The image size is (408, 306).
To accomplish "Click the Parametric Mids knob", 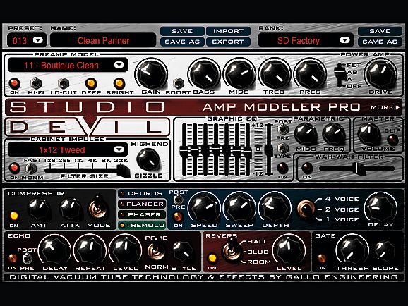I will tap(306, 135).
